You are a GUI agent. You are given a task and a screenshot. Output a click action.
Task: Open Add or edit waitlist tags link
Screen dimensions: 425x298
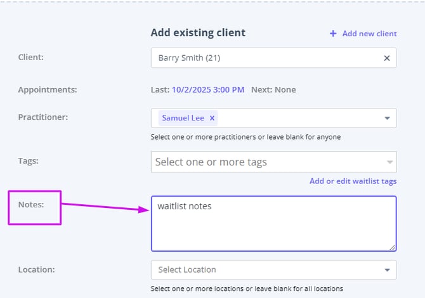tap(353, 181)
